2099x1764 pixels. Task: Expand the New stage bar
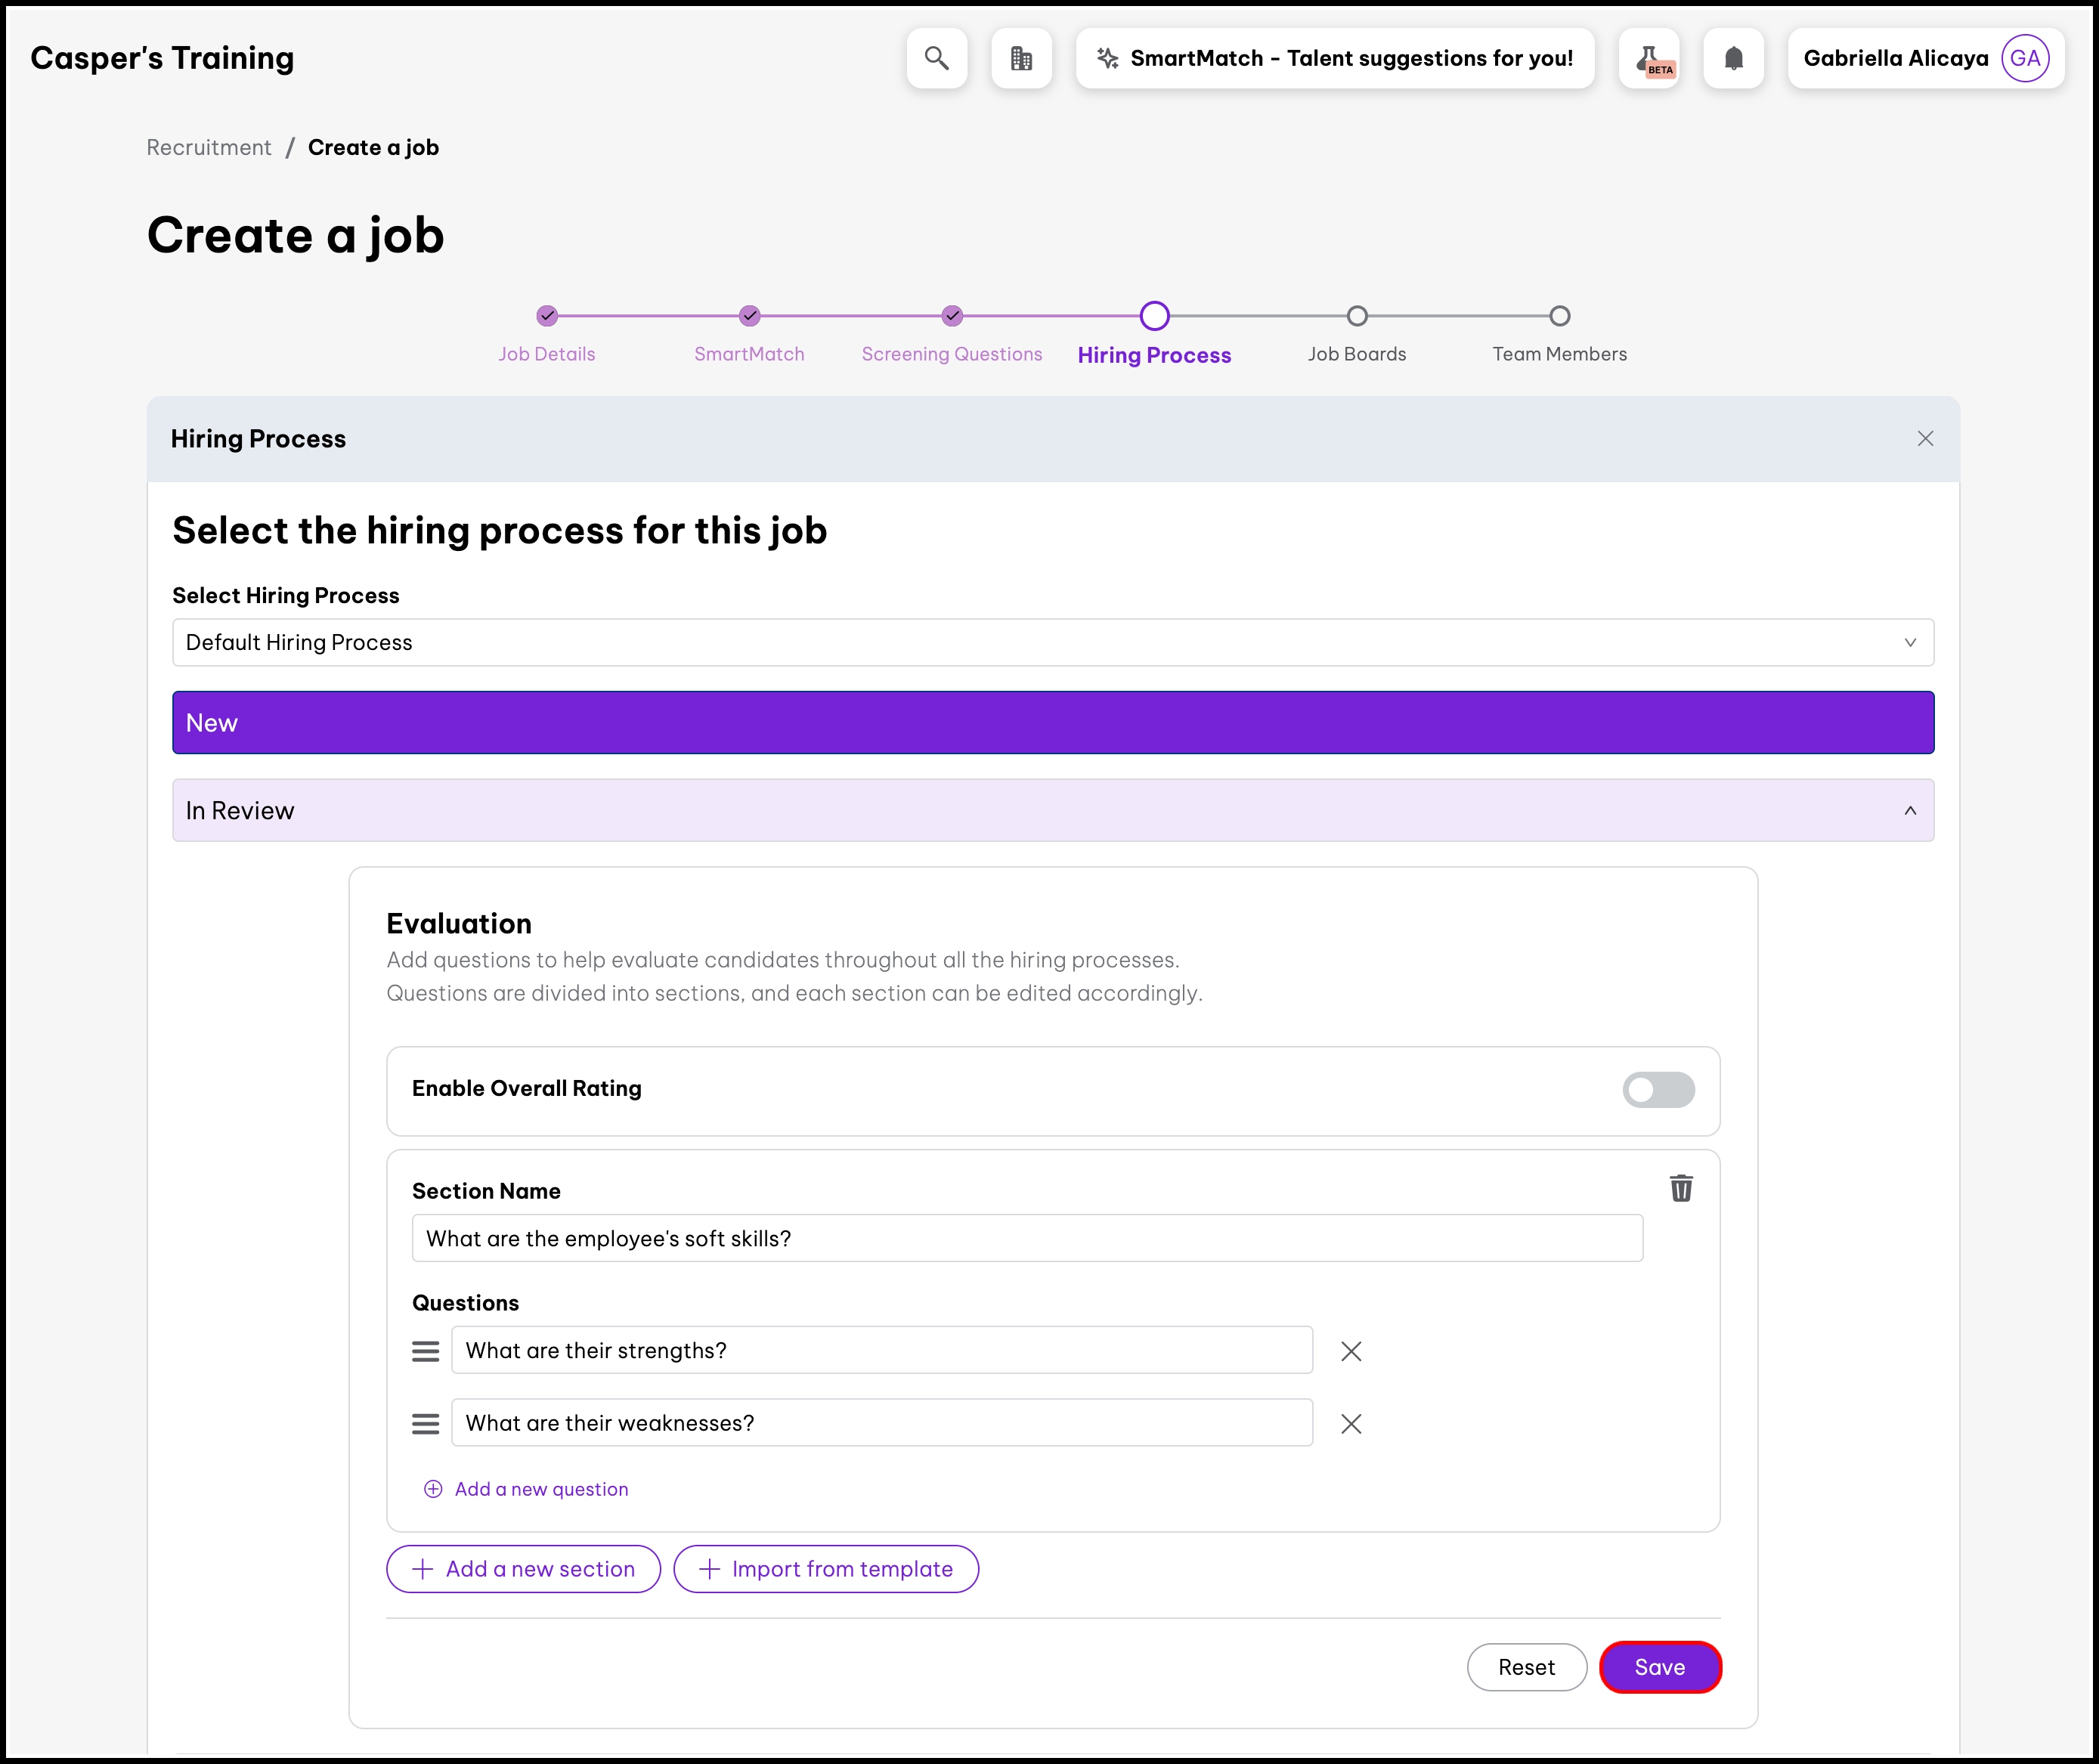(1052, 722)
